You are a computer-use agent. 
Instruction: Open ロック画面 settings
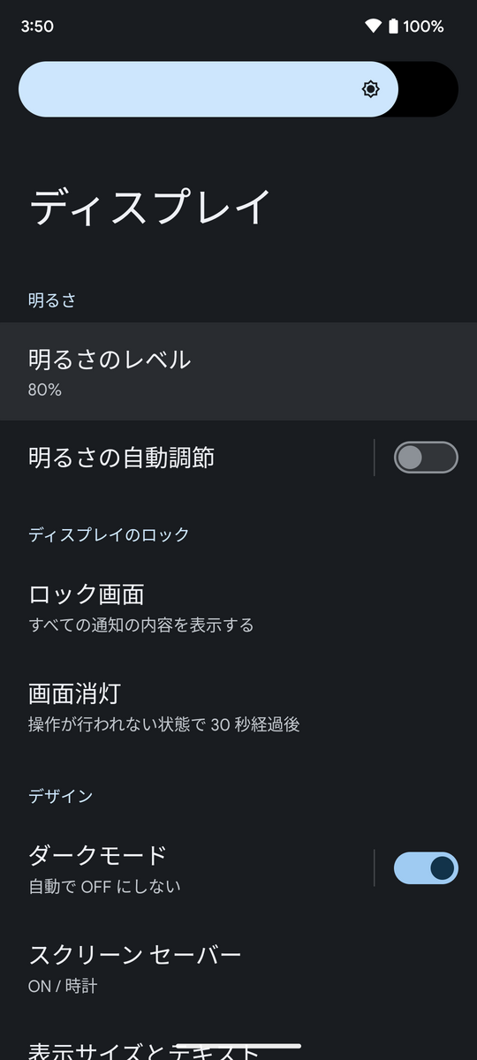coord(238,608)
